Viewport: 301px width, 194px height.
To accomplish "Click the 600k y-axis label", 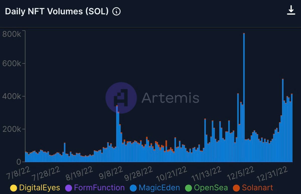I will coord(12,64).
